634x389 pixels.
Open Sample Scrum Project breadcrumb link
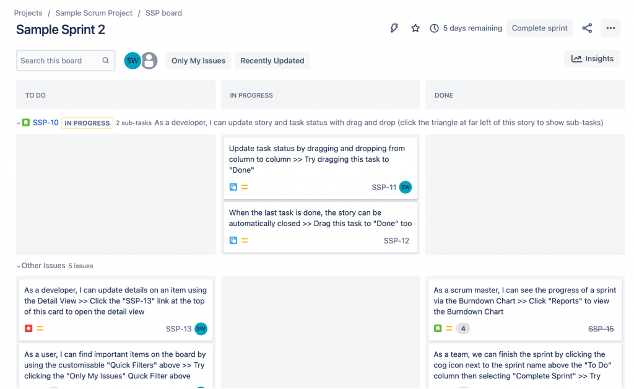[x=94, y=13]
